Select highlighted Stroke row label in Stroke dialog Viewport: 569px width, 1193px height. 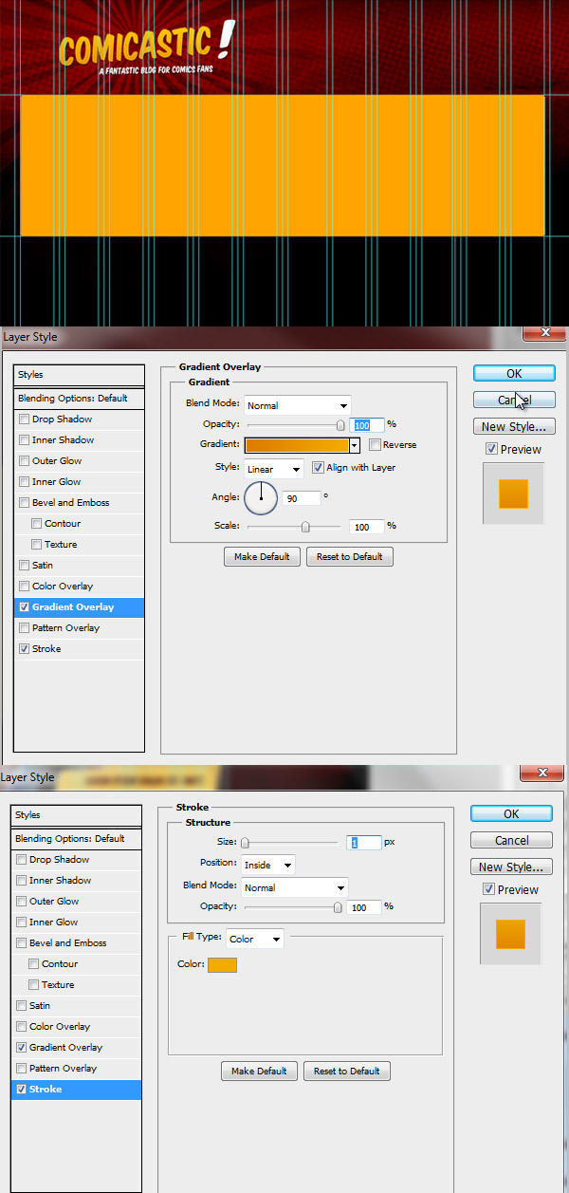point(45,1090)
